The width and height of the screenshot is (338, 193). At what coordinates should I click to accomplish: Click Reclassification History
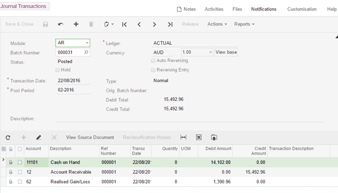coord(147,138)
